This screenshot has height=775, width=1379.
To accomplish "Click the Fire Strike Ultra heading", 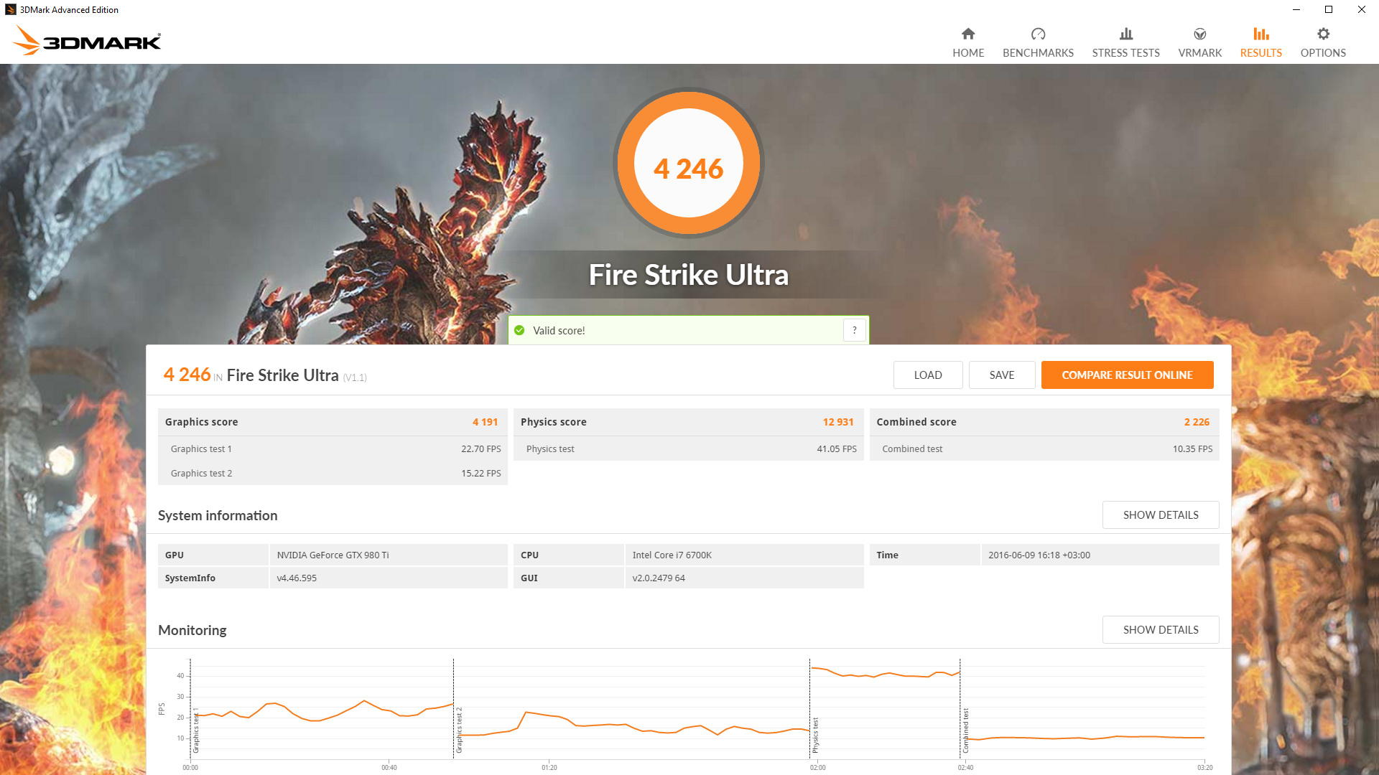I will tap(688, 275).
